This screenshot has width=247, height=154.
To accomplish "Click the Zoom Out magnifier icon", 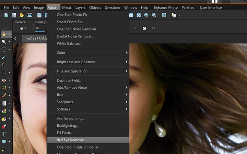I will [x=146, y=15].
